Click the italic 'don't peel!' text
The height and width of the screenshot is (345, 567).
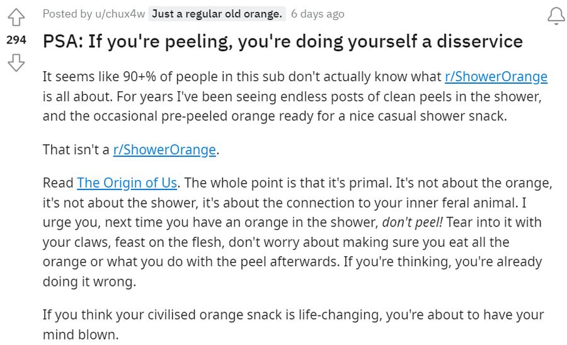(413, 222)
